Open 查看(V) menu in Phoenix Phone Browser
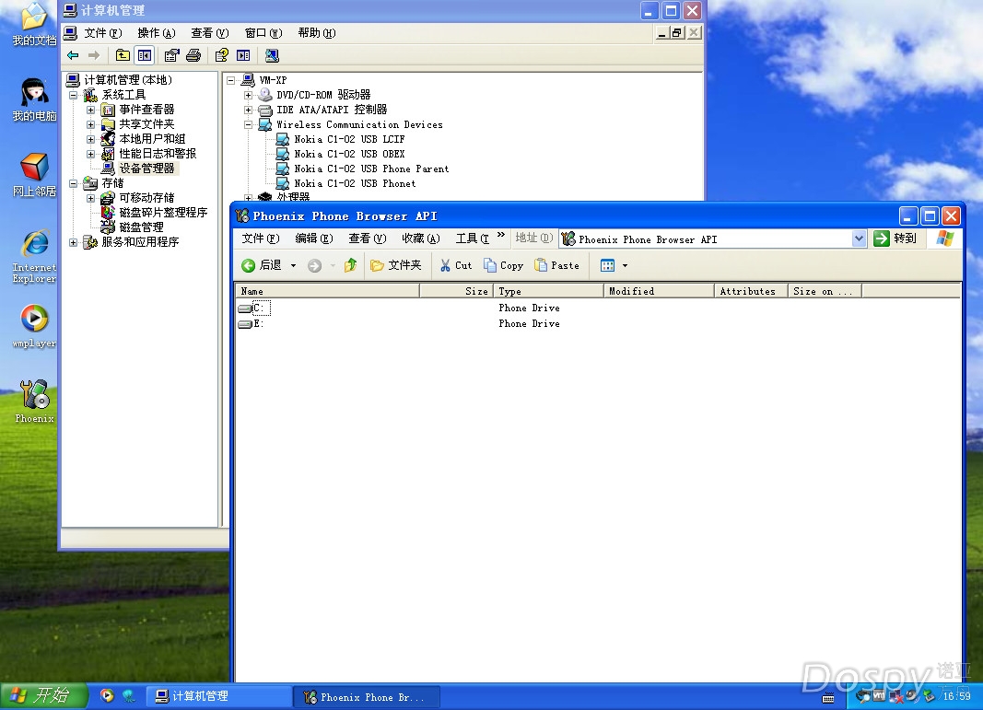The image size is (983, 710). coord(368,239)
